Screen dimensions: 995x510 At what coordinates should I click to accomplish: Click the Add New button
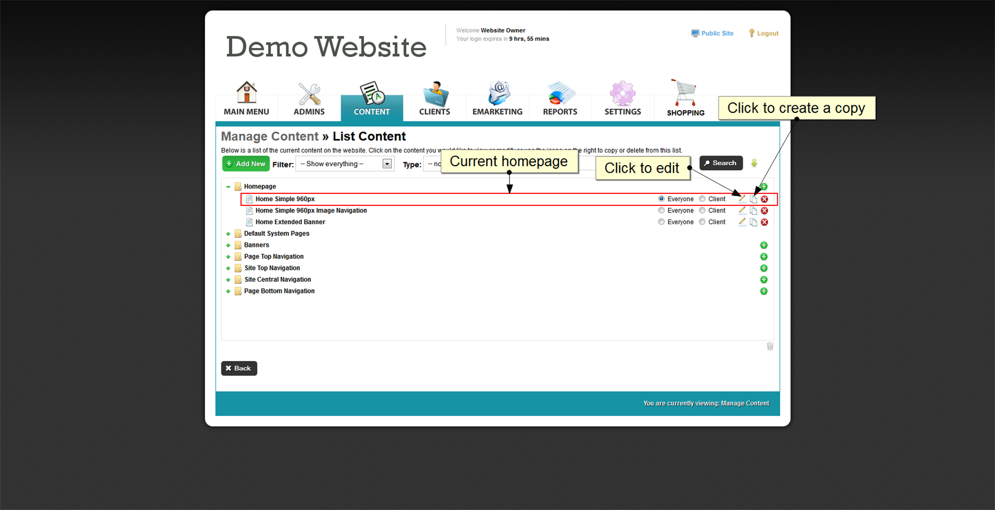(x=246, y=164)
